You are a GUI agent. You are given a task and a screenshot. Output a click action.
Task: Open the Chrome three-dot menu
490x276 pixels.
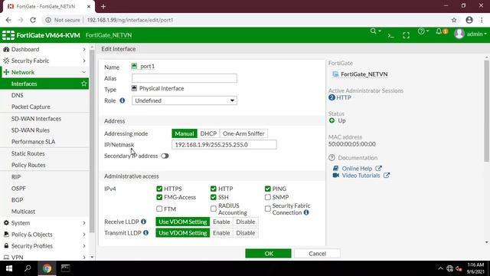pos(482,20)
